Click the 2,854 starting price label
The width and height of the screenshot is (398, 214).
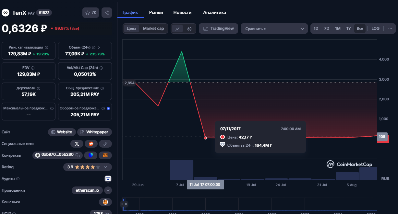pyautogui.click(x=129, y=83)
